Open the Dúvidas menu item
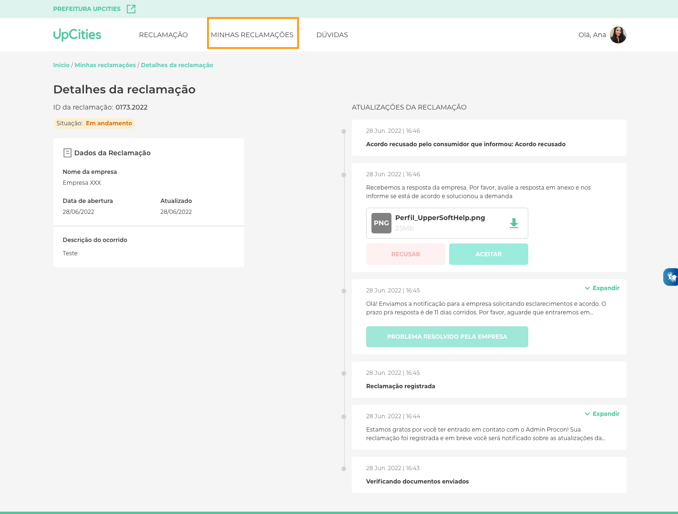 pos(332,35)
